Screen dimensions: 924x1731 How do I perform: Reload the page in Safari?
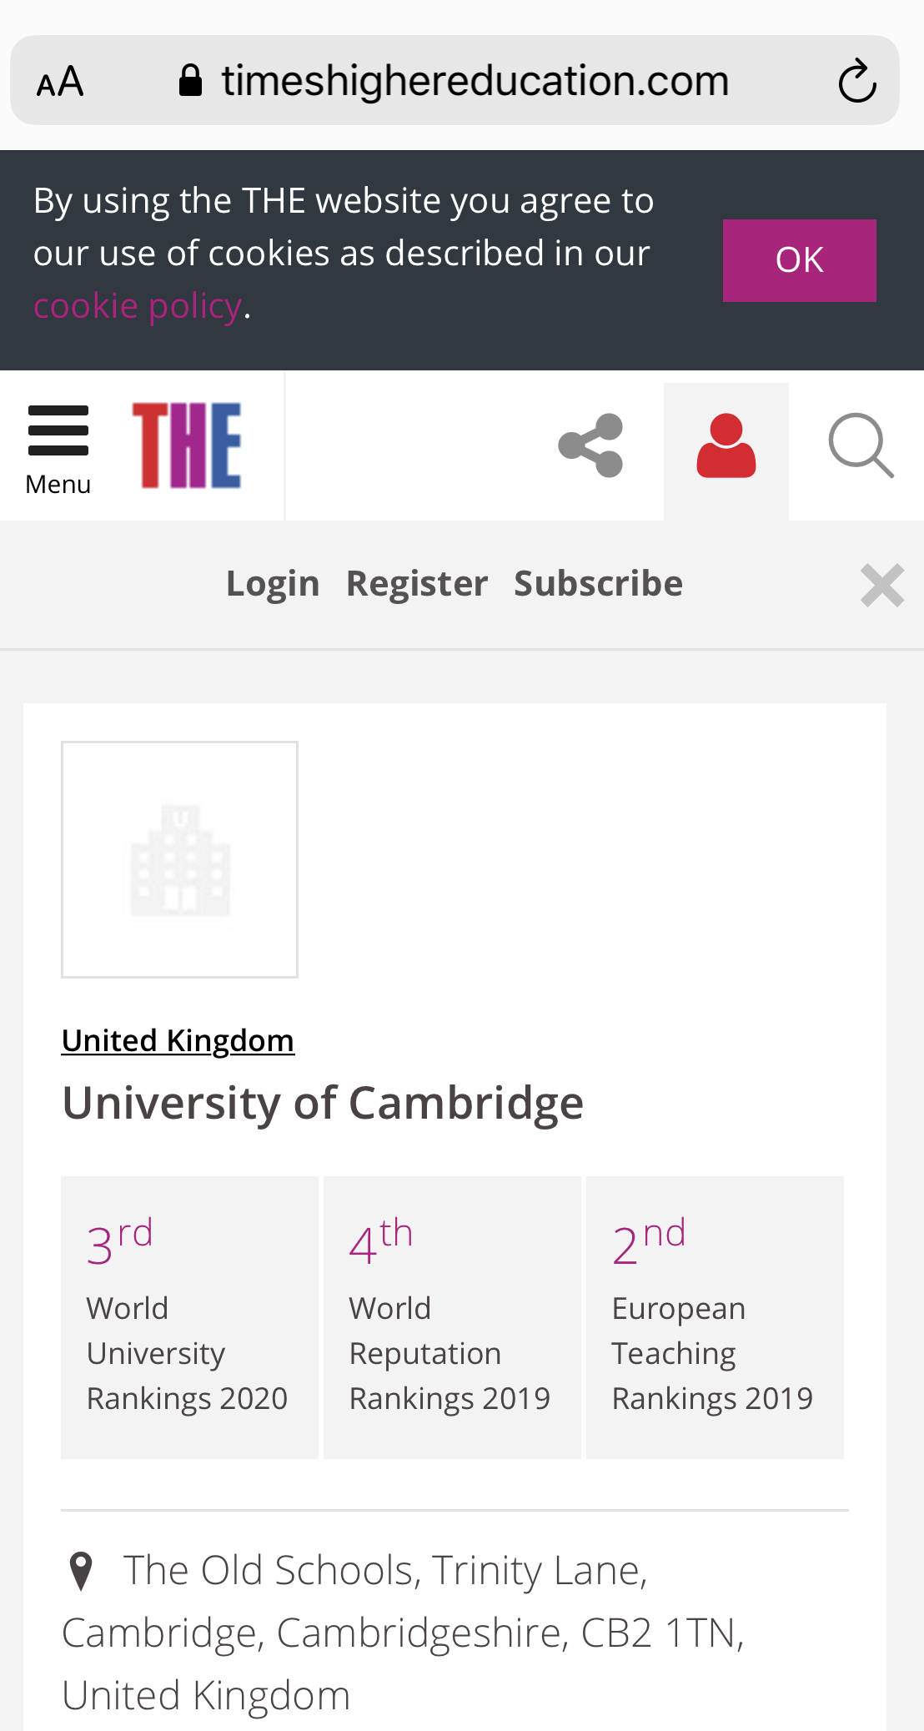856,81
